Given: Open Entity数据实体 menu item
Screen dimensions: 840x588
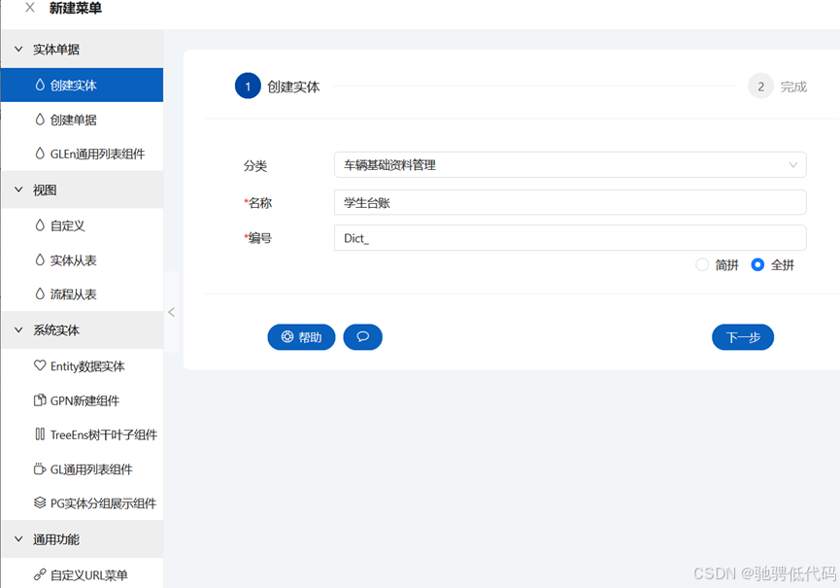Looking at the screenshot, I should pos(82,365).
